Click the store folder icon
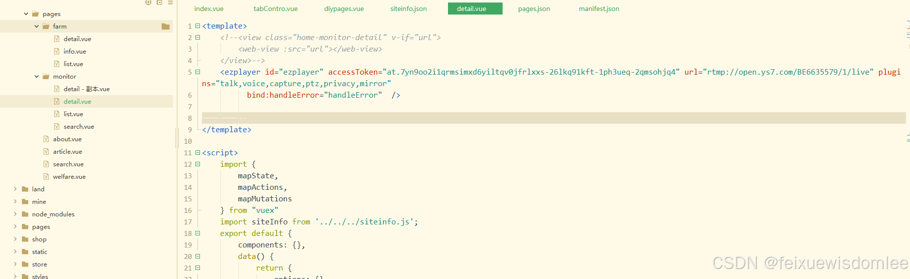Screen dimensions: 910x279 point(25,264)
